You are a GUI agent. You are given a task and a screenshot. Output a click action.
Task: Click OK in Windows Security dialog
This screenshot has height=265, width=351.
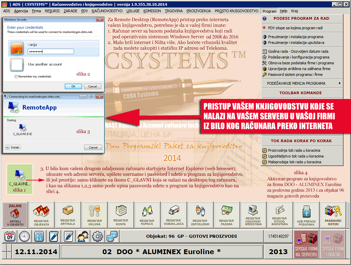tap(73, 86)
